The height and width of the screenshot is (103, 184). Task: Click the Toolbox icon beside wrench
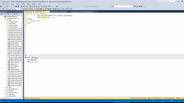[139, 6]
